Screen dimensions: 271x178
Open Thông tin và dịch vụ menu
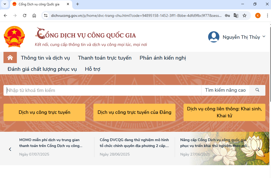[x=45, y=58]
